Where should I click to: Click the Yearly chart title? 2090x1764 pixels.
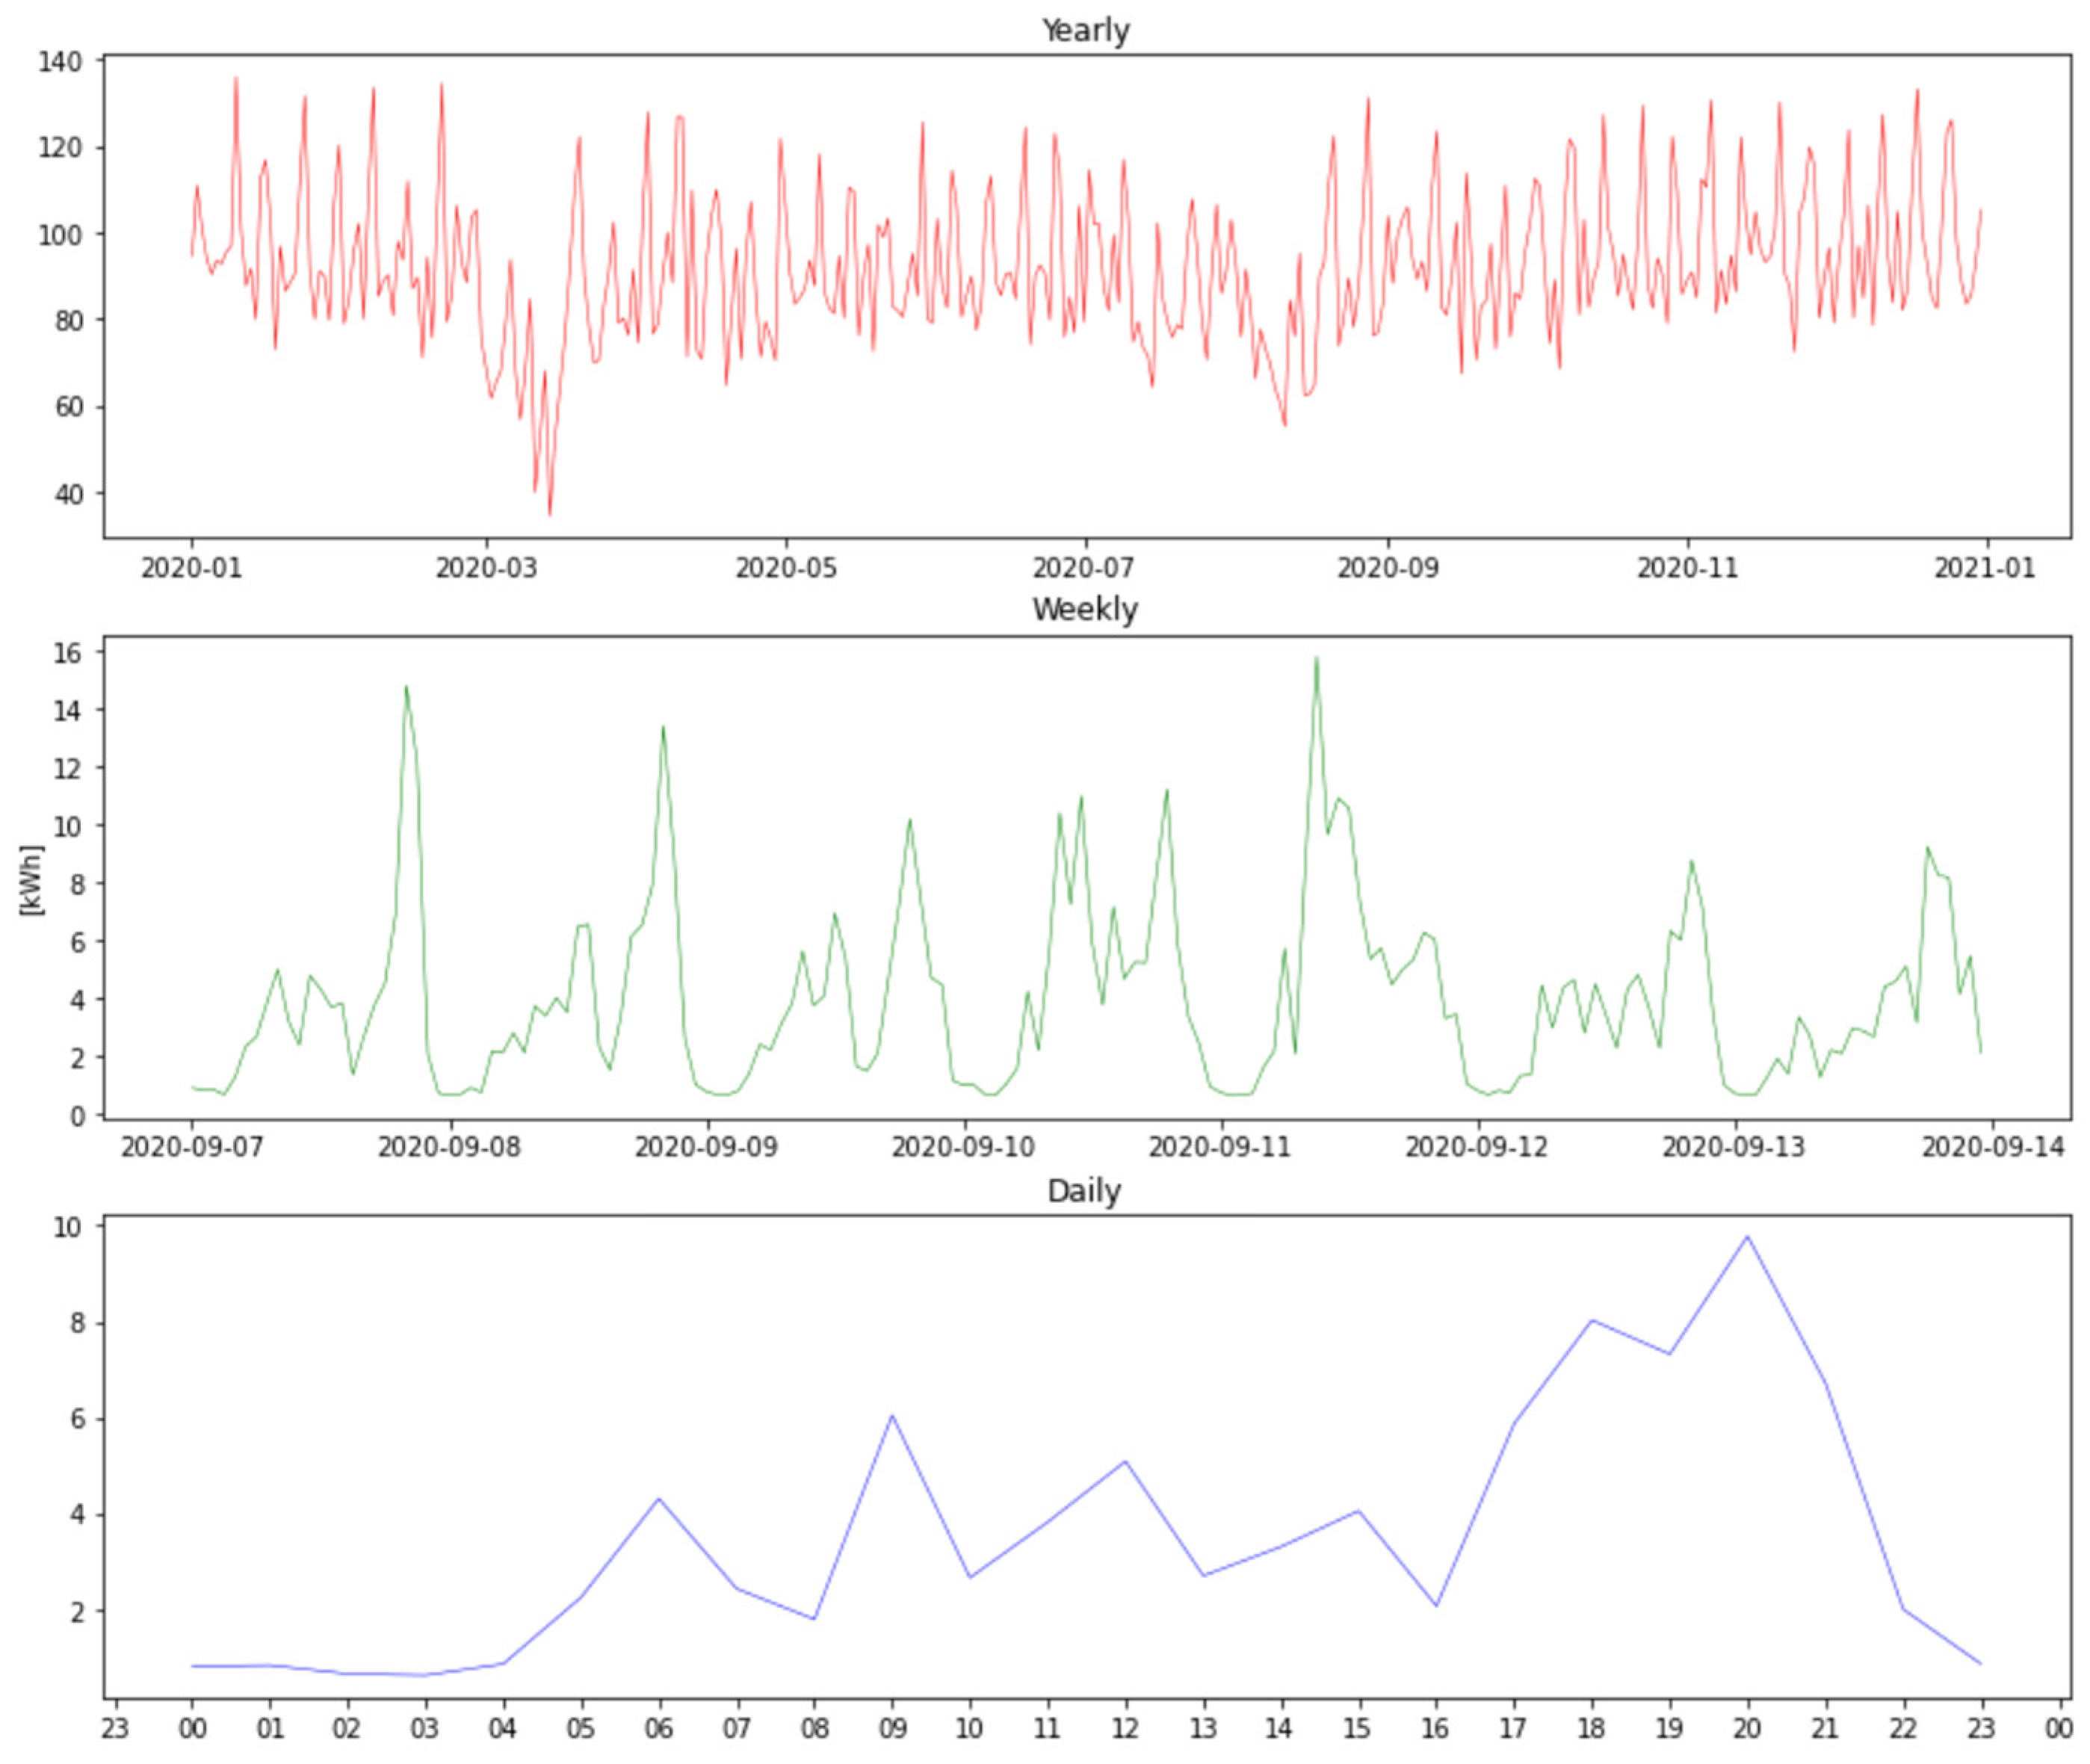click(1085, 30)
